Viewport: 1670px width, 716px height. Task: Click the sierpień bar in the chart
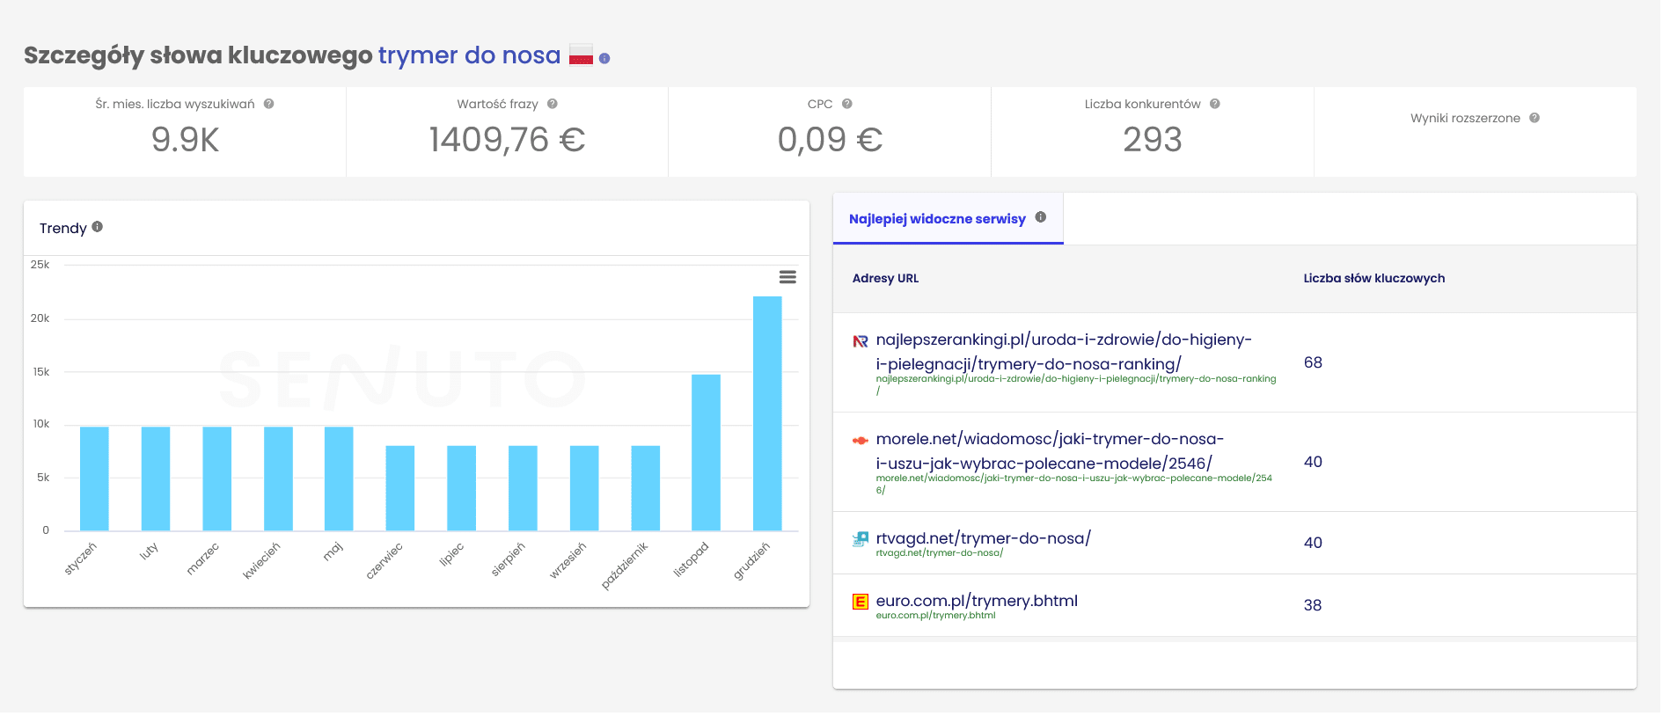(x=523, y=488)
